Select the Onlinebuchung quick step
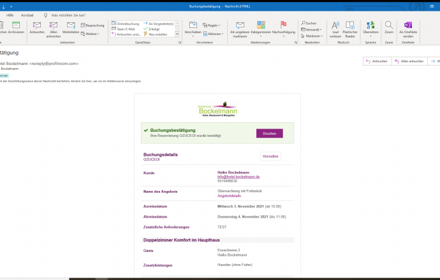This screenshot has height=280, width=440. (x=126, y=24)
